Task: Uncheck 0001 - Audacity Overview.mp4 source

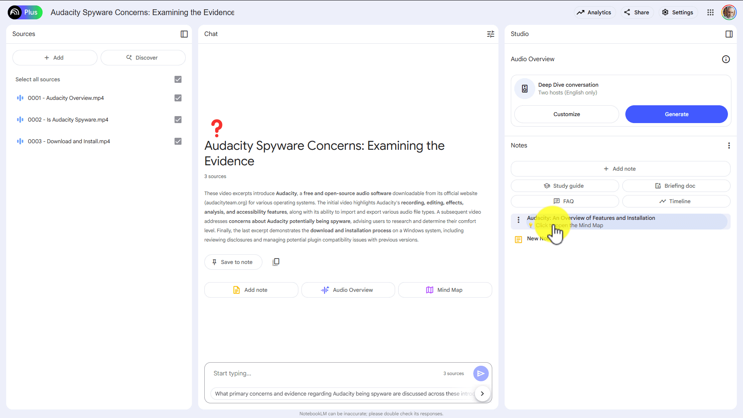Action: [x=178, y=98]
